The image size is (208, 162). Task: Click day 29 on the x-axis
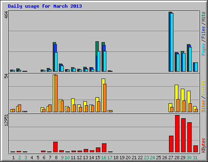(x=183, y=158)
